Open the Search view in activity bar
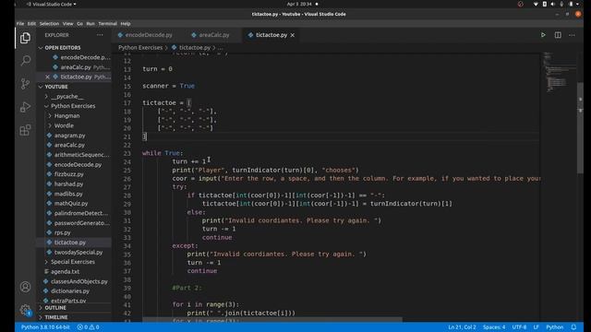Screen dimensions: 591x332 point(25,61)
